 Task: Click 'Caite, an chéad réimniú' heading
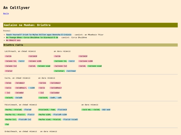click(x=17, y=78)
